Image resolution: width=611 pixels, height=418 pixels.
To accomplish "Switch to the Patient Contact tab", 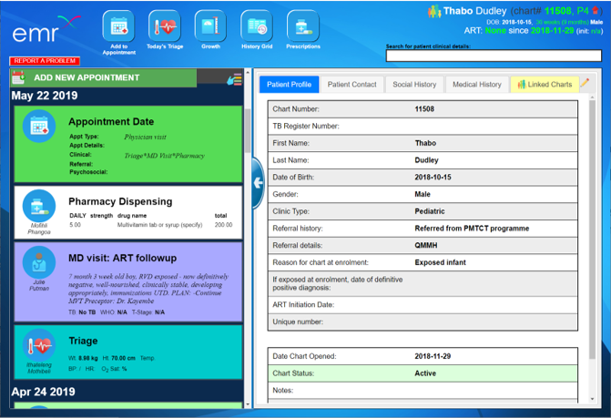I will tap(351, 85).
